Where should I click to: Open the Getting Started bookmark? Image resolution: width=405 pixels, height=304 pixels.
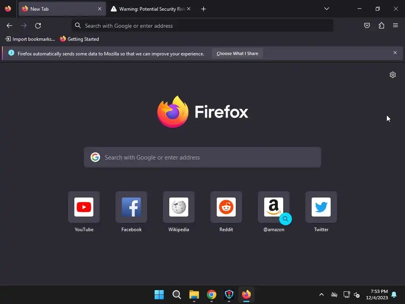(x=79, y=39)
